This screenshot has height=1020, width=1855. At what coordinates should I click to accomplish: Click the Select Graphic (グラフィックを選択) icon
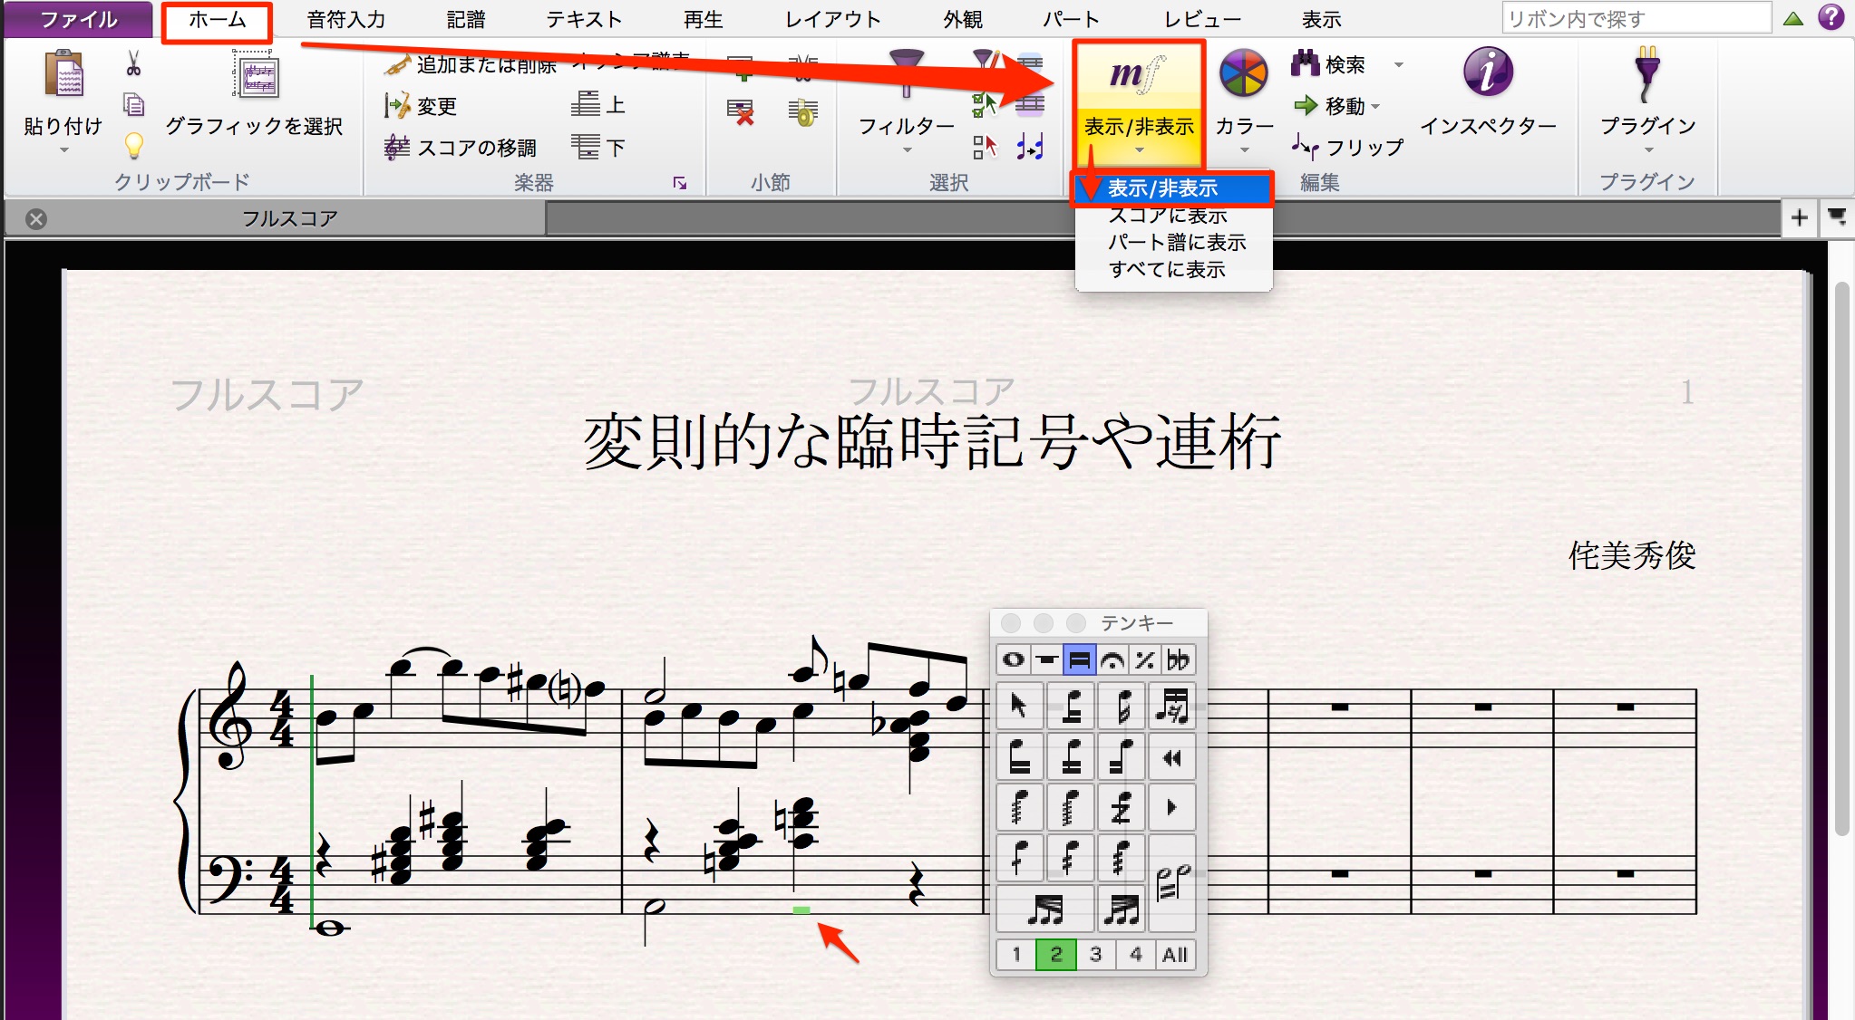(x=257, y=74)
